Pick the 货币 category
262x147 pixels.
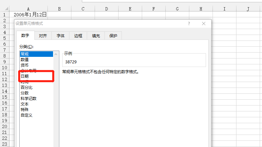coord(25,65)
